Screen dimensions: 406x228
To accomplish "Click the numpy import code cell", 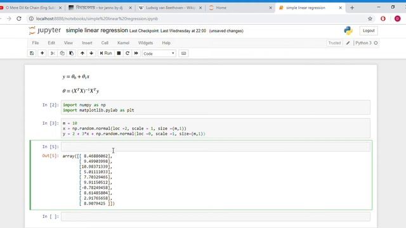I will click(216, 107).
